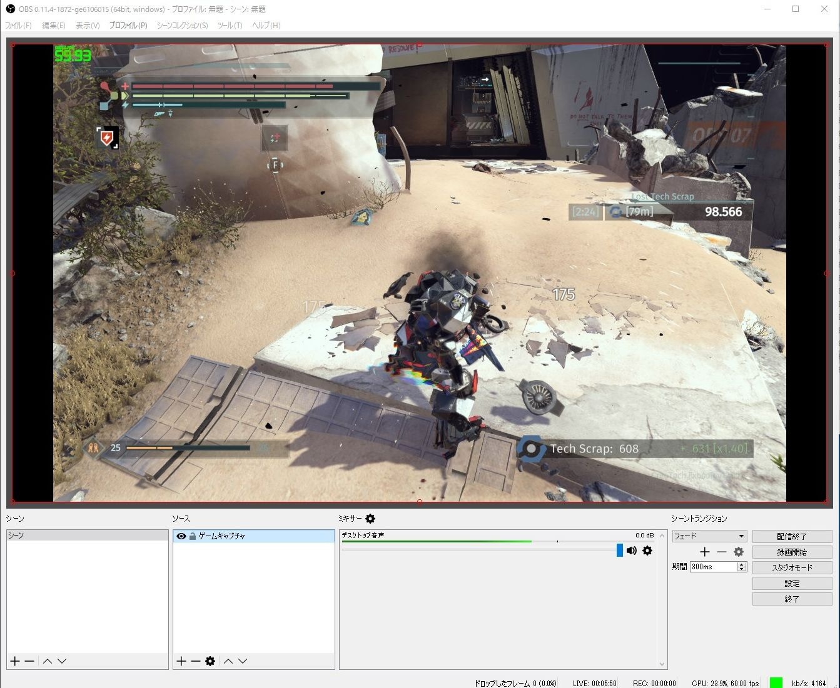Open the シーンコレクション(S) menu

[182, 25]
